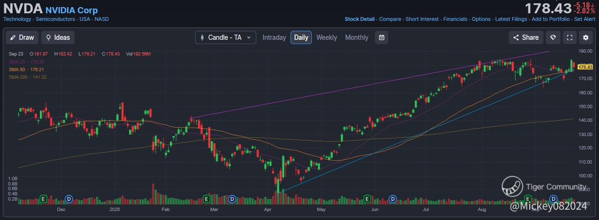
Task: Open the Draw tools
Action: [x=22, y=37]
